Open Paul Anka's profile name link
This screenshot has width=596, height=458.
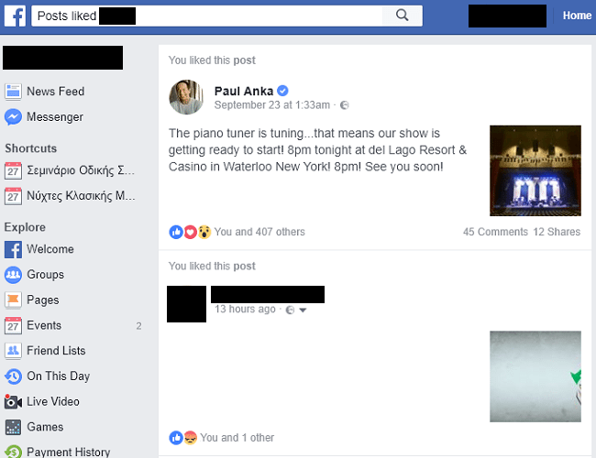pos(244,92)
